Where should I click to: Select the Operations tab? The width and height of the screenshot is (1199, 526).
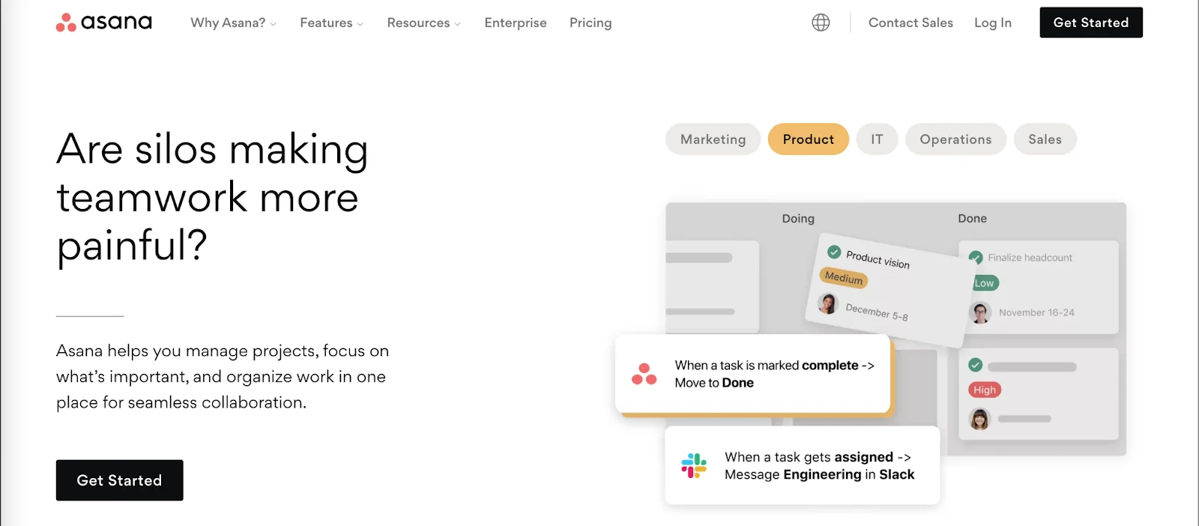click(x=955, y=139)
